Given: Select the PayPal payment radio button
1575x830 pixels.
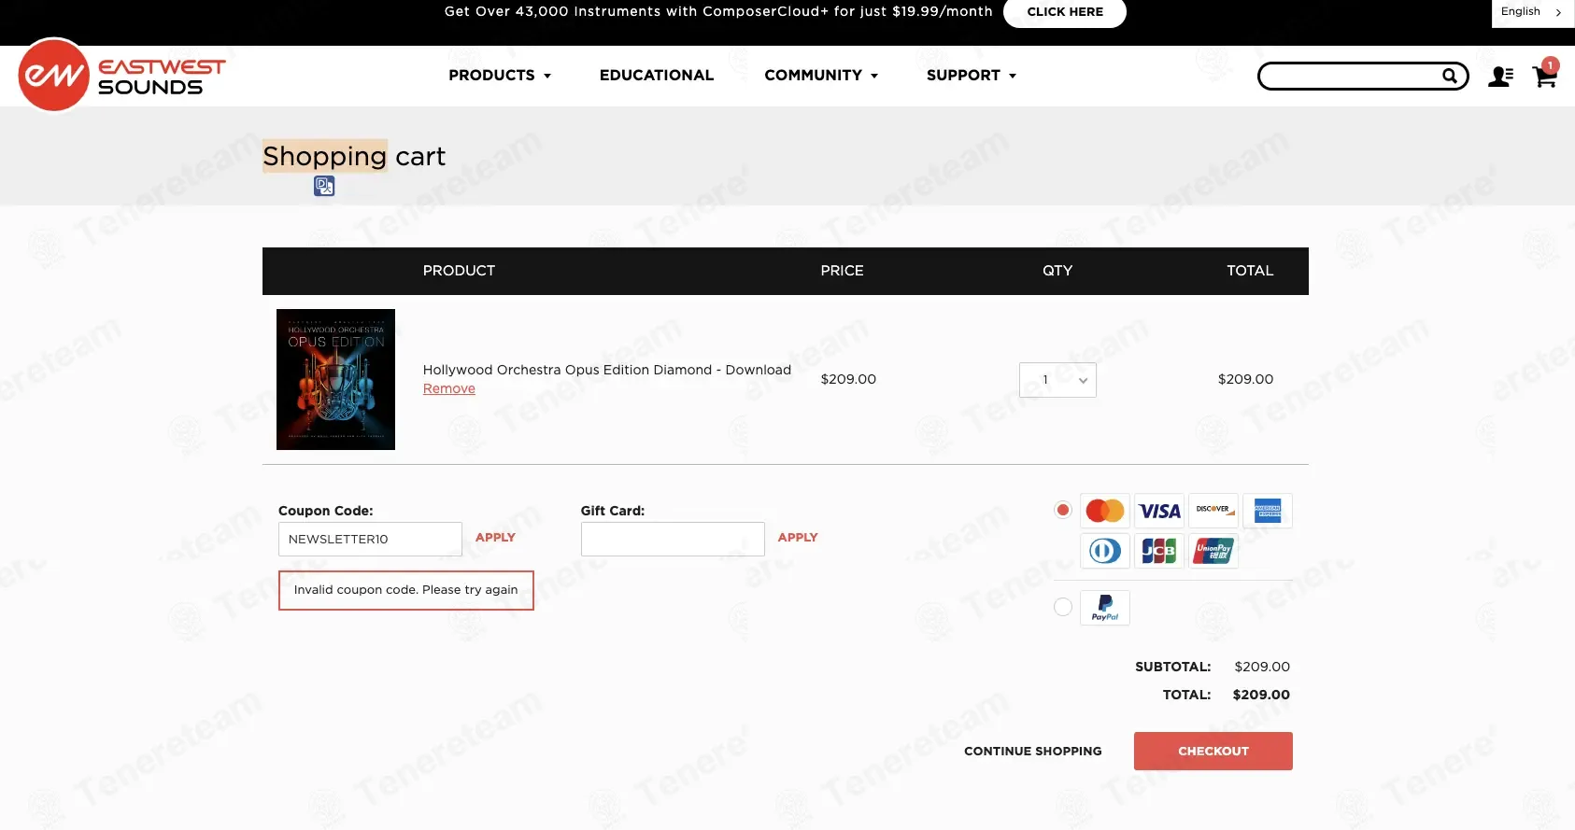Looking at the screenshot, I should click(x=1063, y=607).
